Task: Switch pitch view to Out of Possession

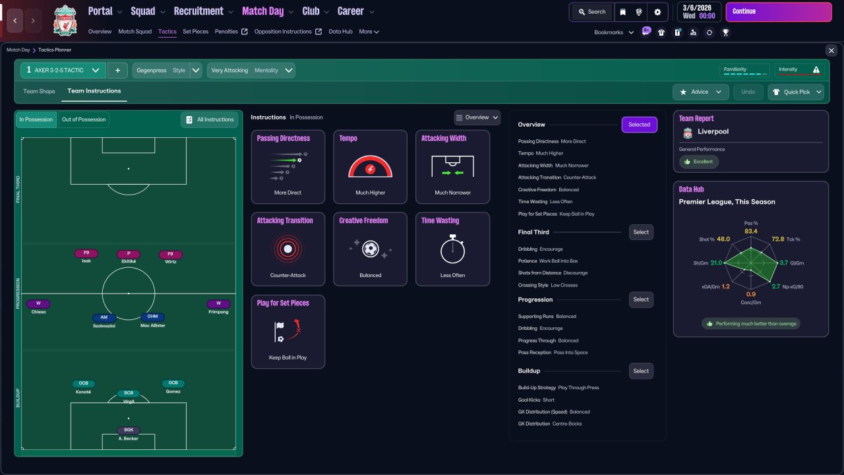Action: tap(84, 119)
